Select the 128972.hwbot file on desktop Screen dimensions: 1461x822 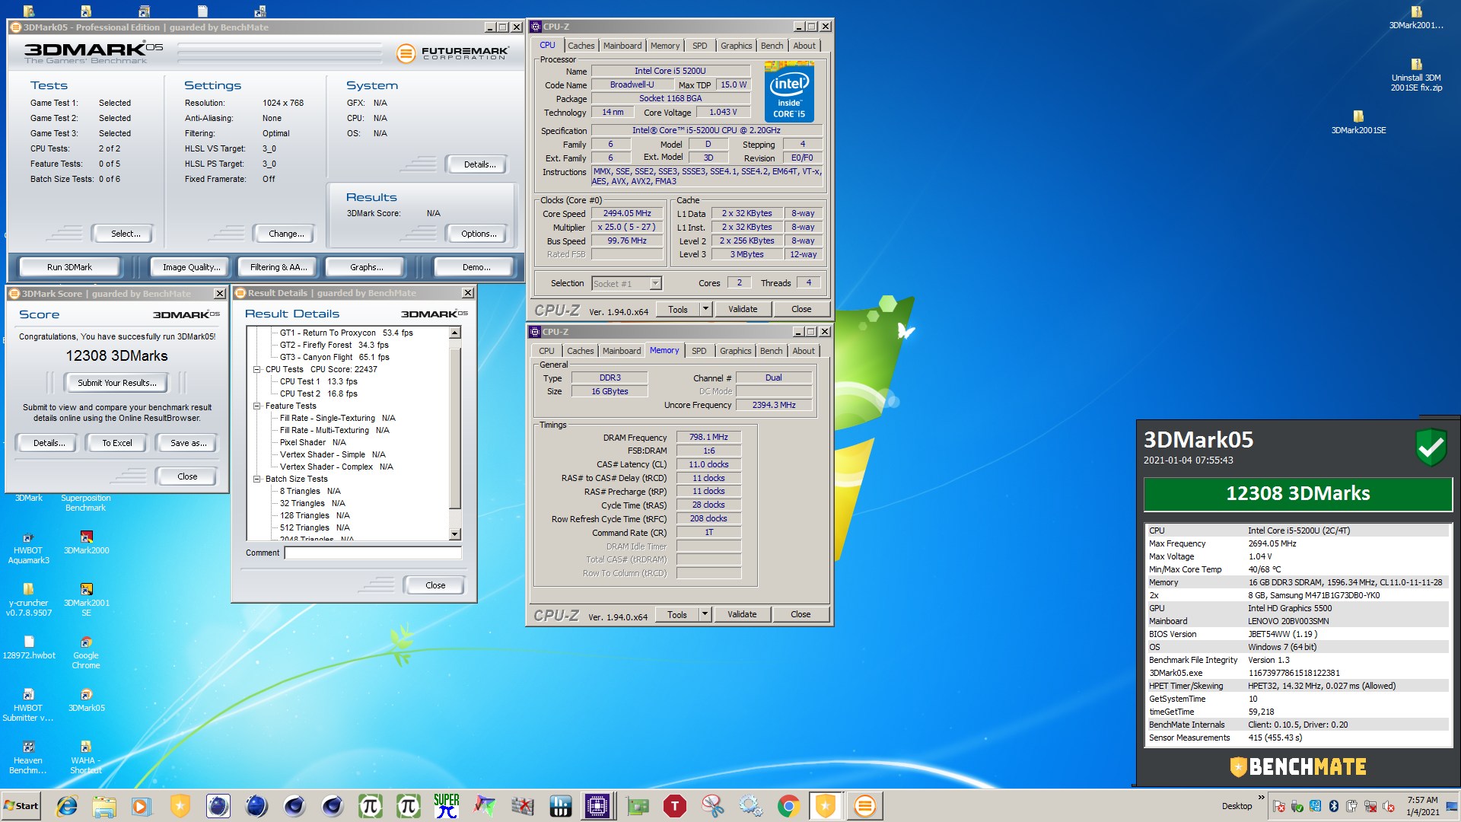[28, 648]
